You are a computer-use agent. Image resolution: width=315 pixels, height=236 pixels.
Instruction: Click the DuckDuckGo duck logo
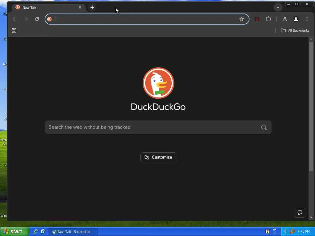(x=158, y=83)
